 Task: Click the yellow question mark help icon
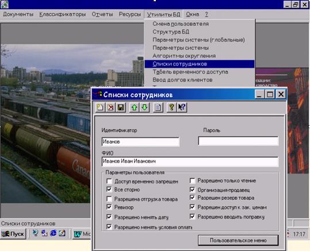pyautogui.click(x=171, y=107)
